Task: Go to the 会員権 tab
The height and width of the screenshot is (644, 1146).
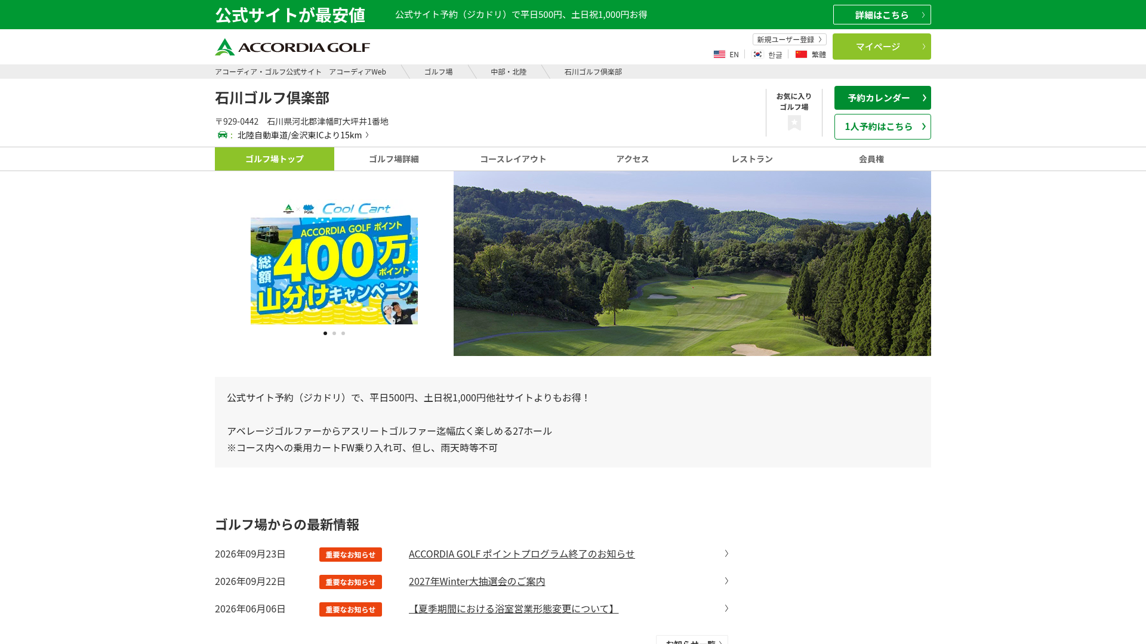Action: click(x=871, y=159)
